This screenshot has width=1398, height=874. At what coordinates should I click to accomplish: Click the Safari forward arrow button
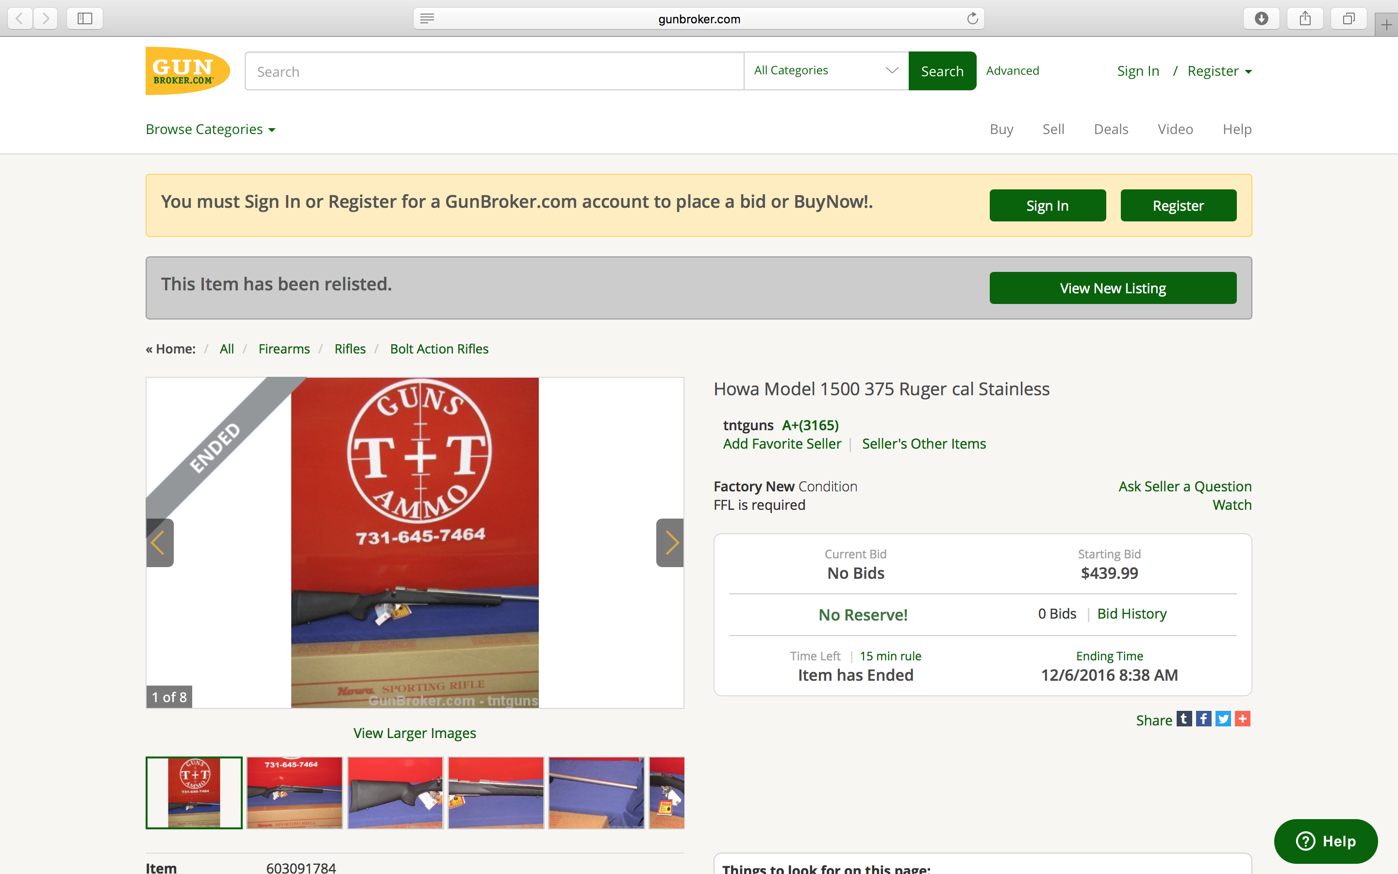coord(46,18)
